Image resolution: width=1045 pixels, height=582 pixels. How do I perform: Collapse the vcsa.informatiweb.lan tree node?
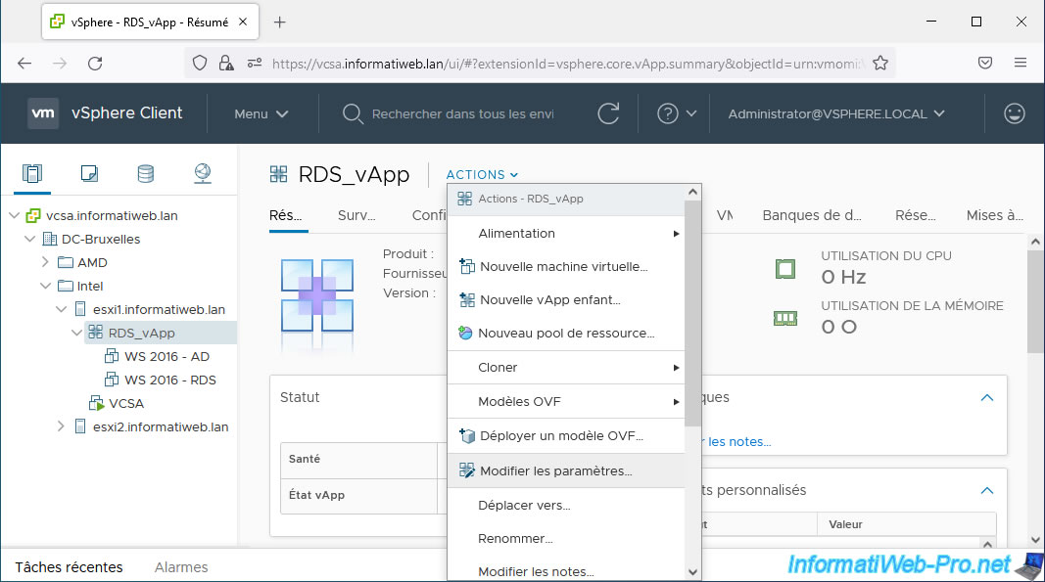[x=14, y=215]
